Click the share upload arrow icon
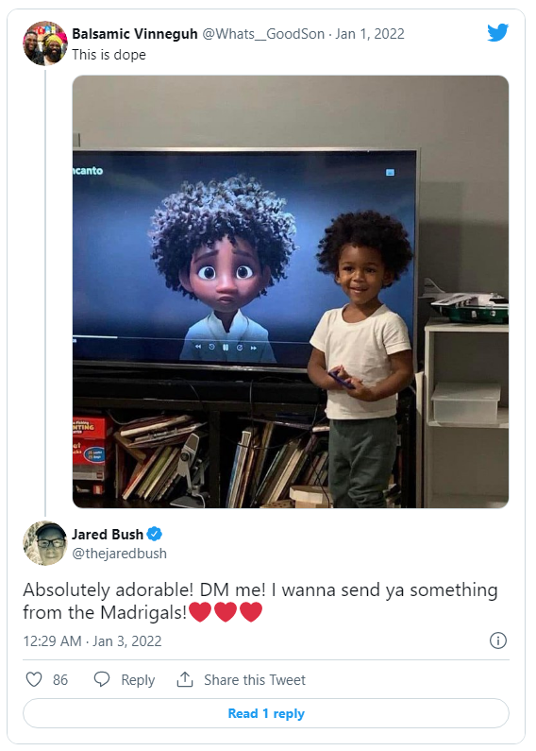The height and width of the screenshot is (751, 536). tap(185, 678)
